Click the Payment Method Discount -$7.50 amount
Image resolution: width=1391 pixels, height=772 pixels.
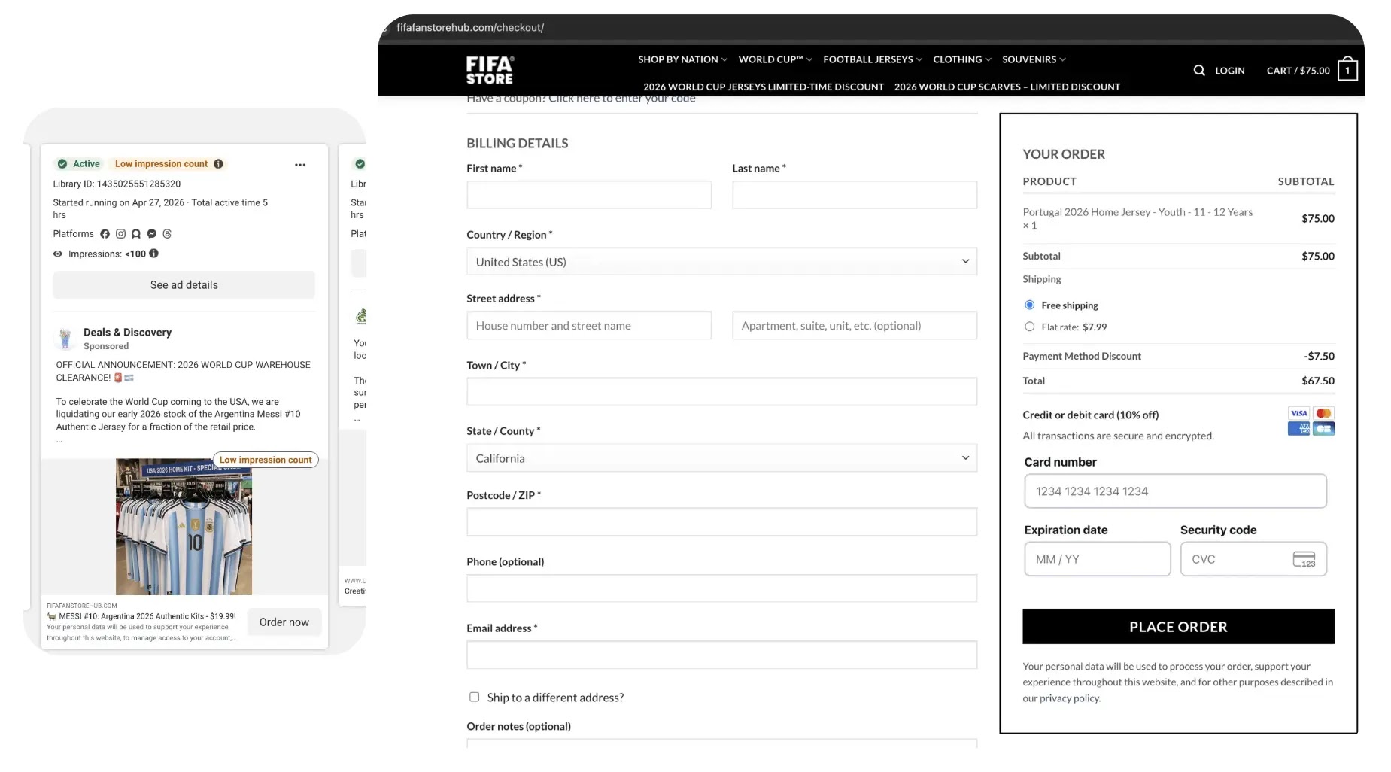[x=1319, y=356]
